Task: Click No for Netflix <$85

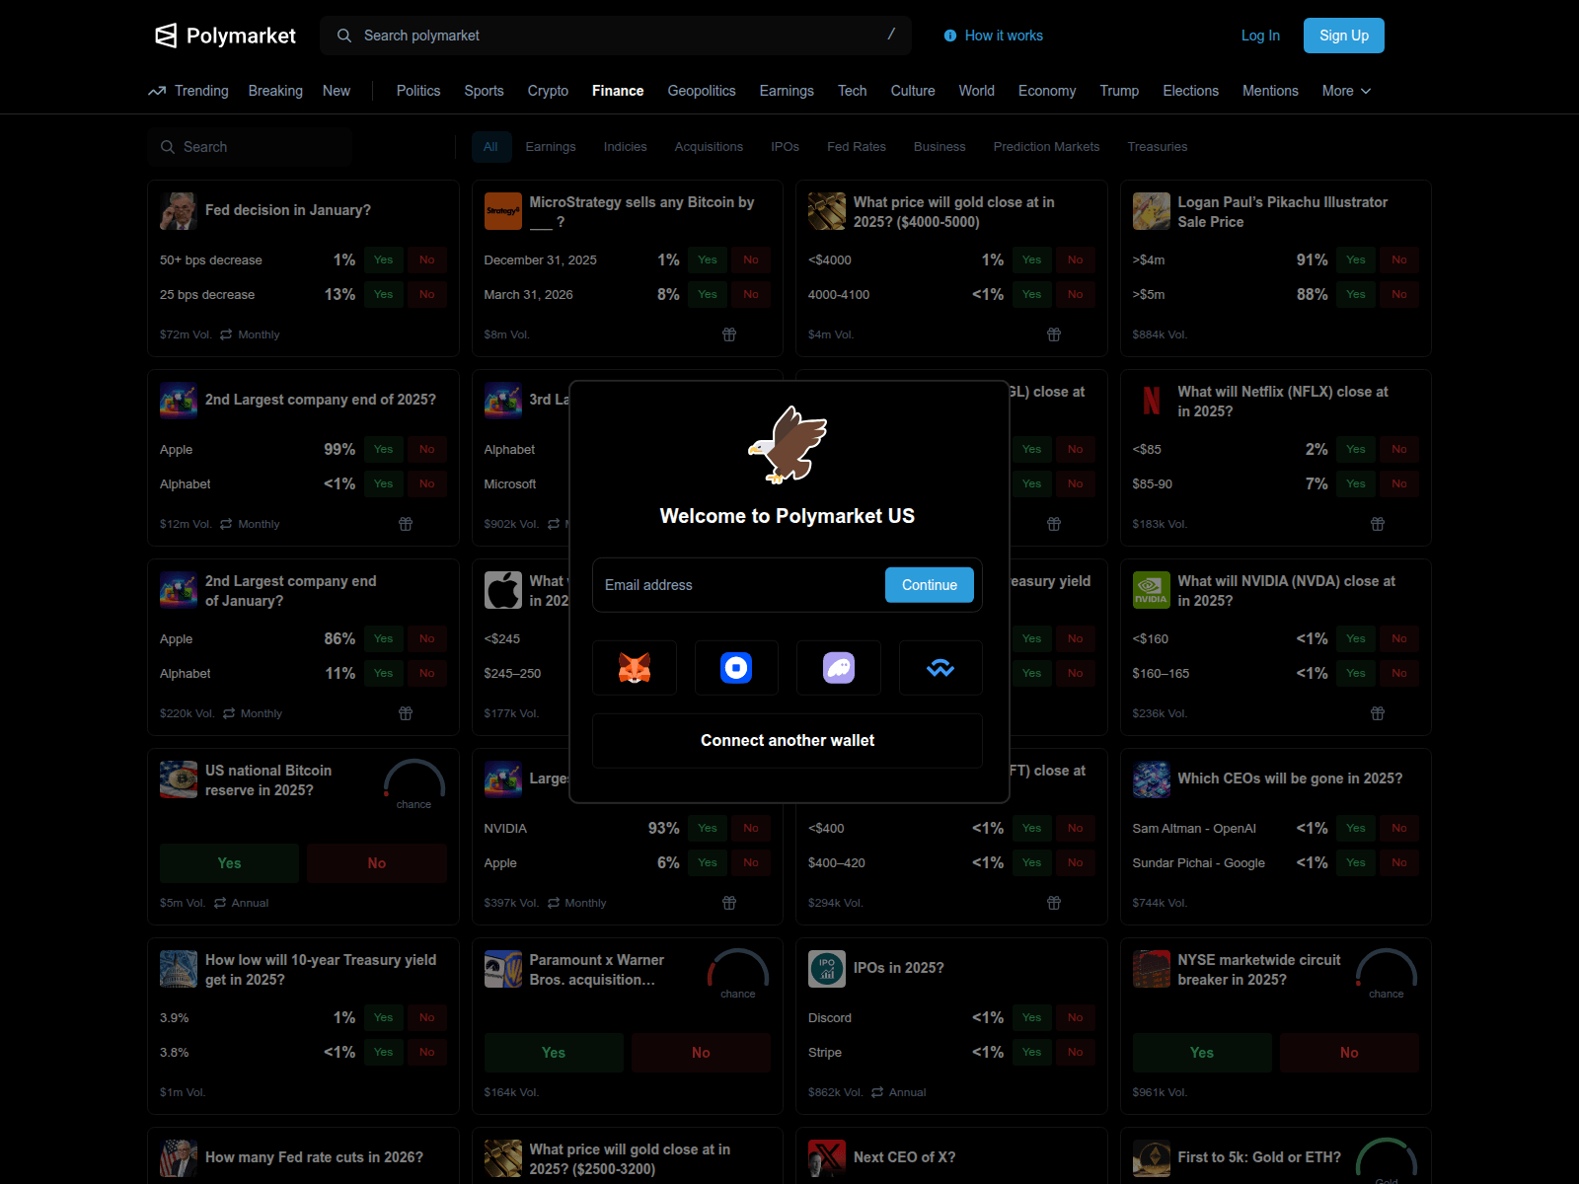Action: click(1399, 450)
